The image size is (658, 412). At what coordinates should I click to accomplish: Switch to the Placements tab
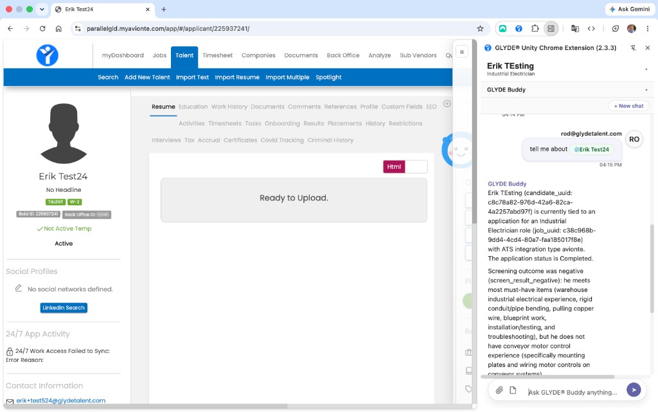[x=344, y=124]
